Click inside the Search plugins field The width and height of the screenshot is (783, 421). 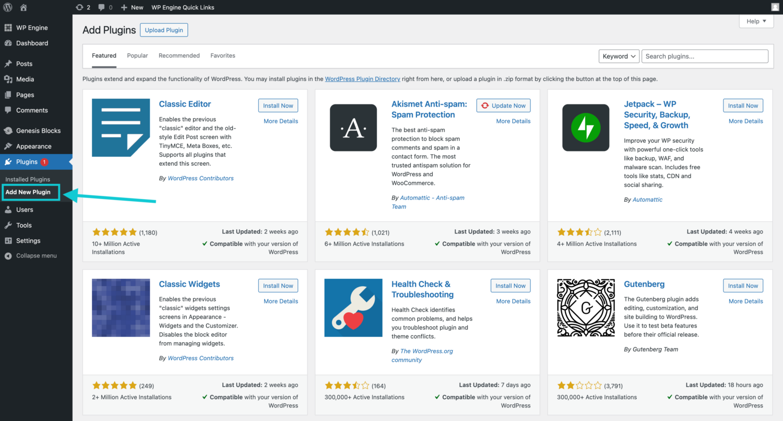click(705, 56)
